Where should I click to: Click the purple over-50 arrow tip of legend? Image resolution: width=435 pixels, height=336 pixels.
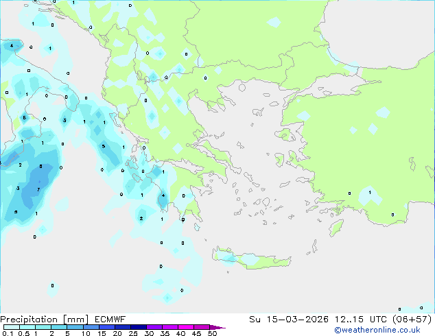217,327
